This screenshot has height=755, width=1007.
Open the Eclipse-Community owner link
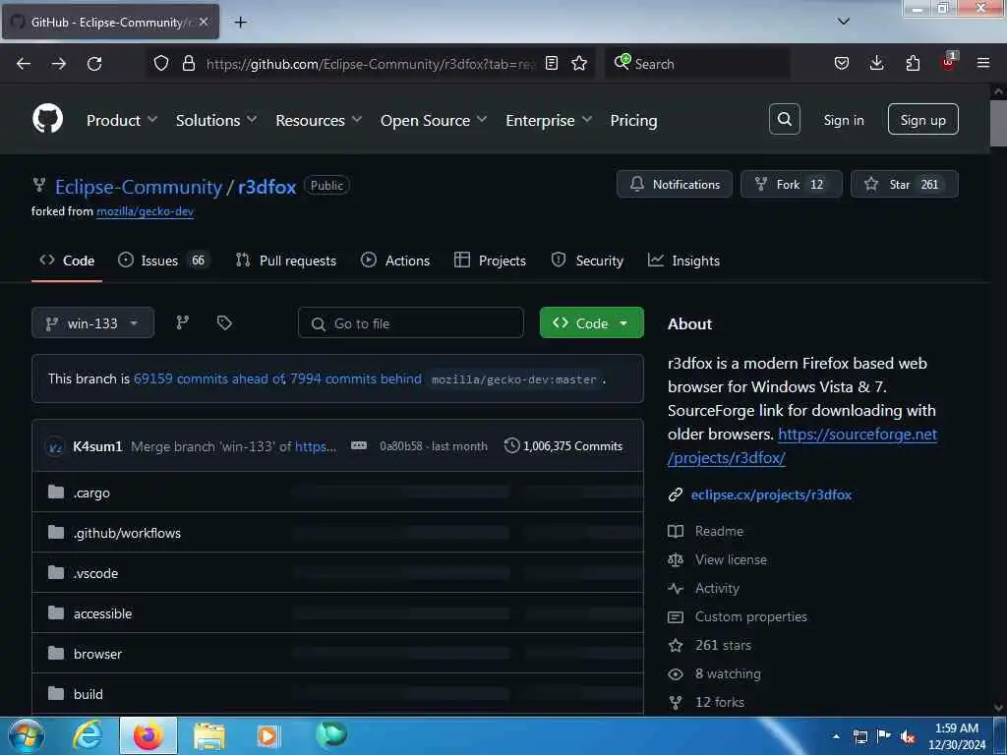138,187
